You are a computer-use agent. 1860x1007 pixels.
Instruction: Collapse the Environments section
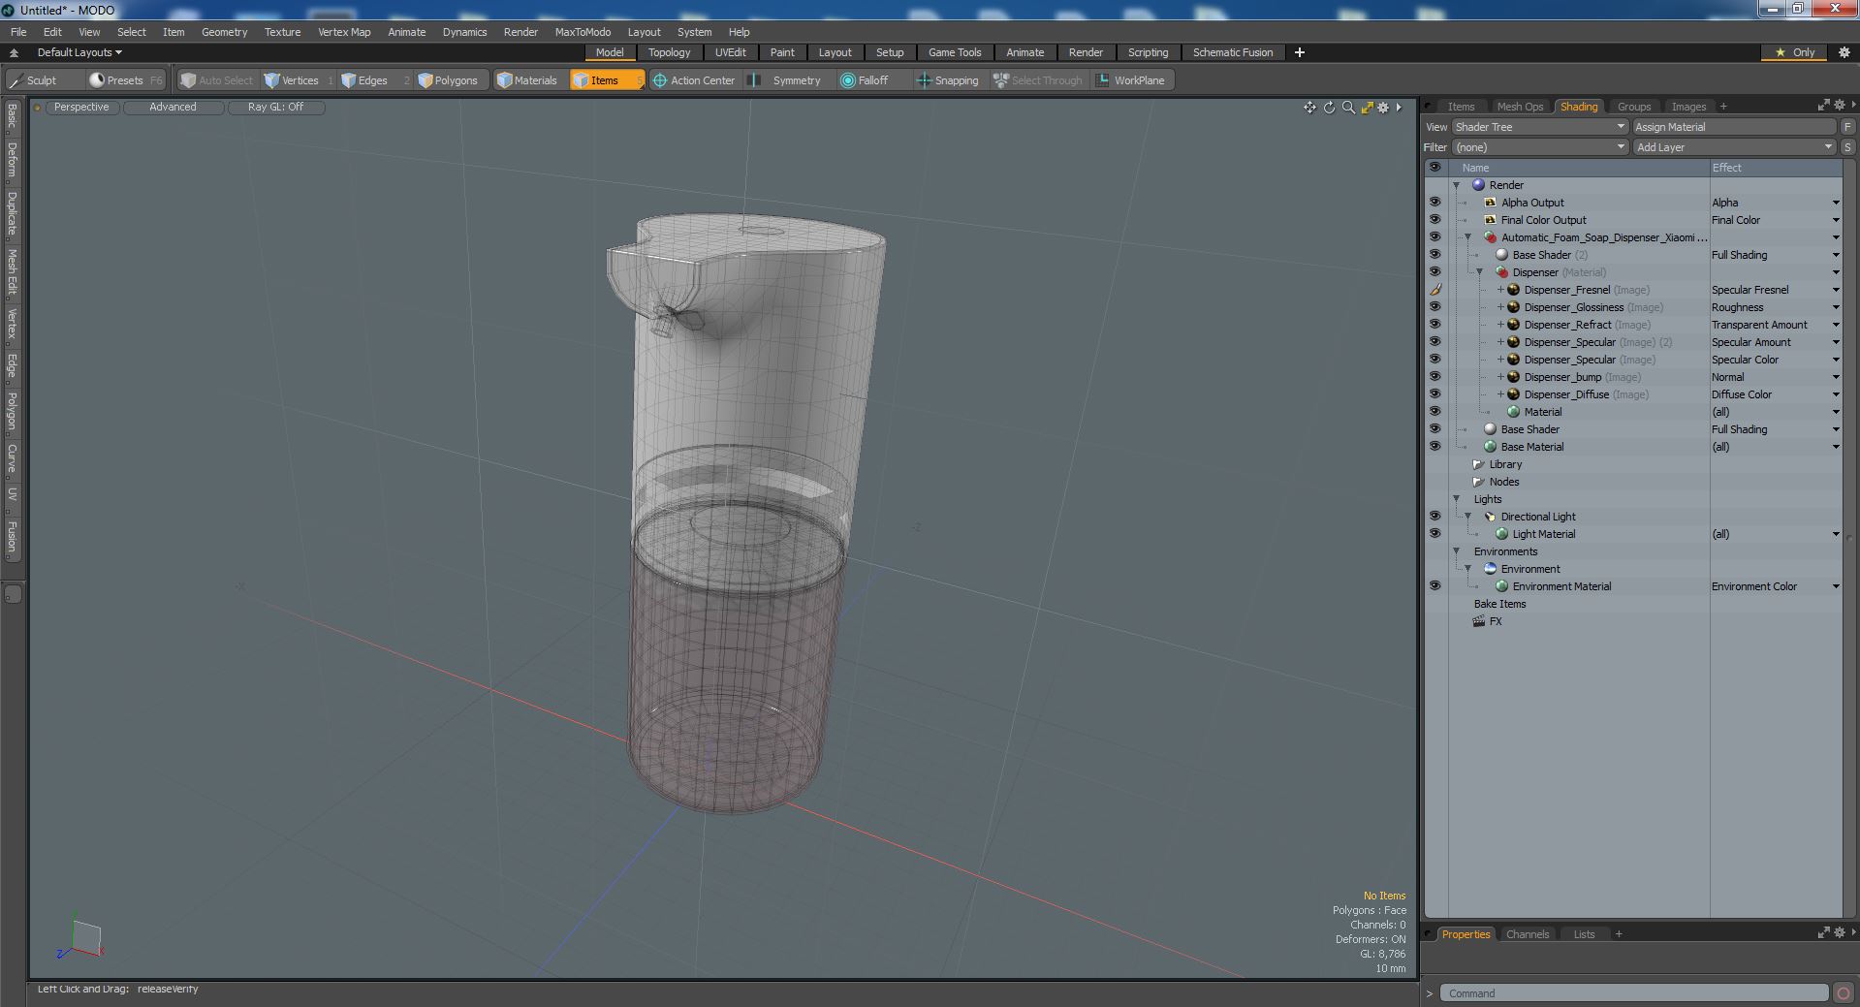point(1456,551)
